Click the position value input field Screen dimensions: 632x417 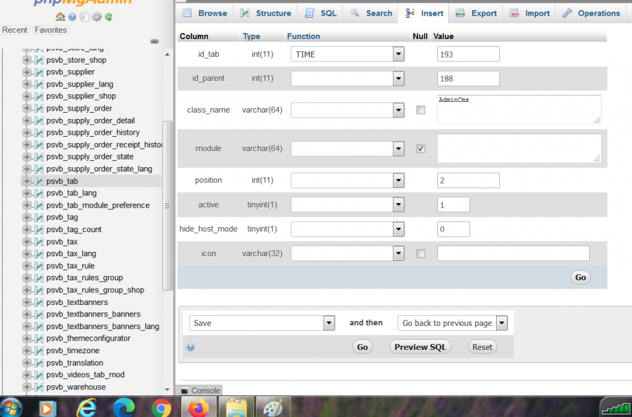click(x=468, y=180)
